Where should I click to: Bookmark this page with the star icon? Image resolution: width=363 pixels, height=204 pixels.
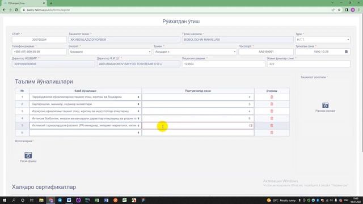tap(339, 10)
